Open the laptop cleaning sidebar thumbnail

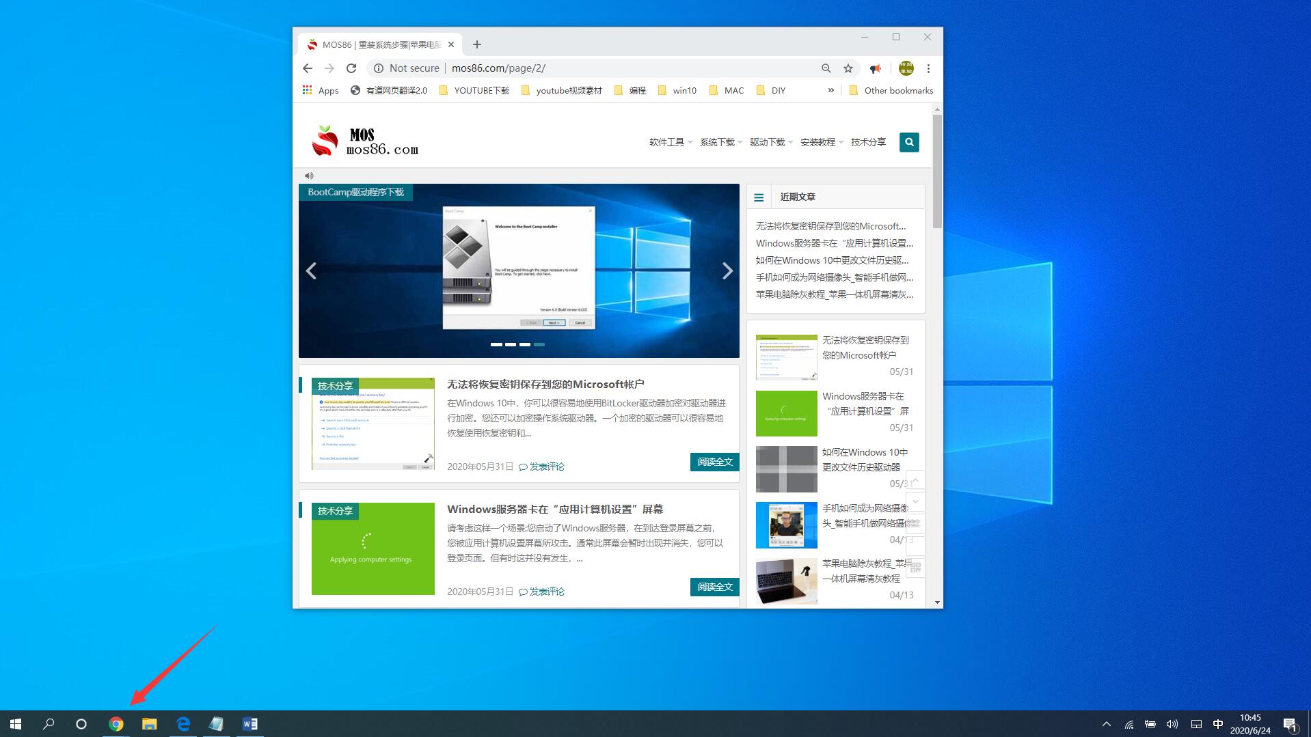pos(786,581)
